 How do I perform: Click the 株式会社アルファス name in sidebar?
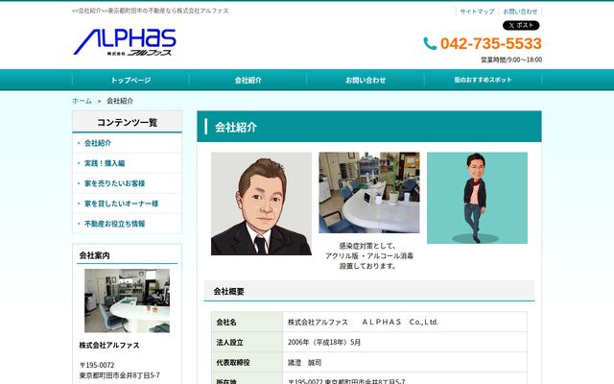click(109, 346)
